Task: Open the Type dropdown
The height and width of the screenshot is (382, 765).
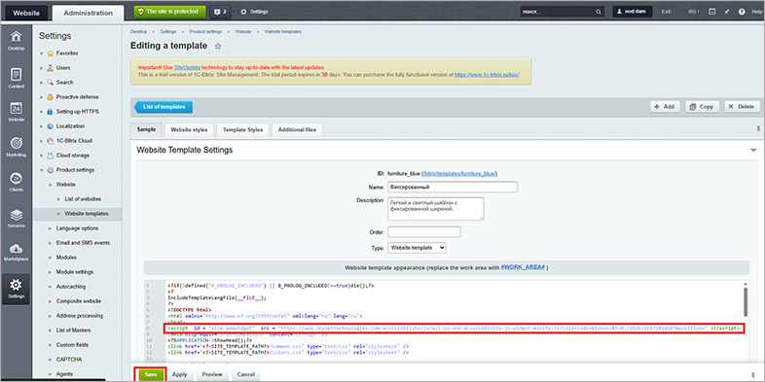Action: (x=417, y=248)
